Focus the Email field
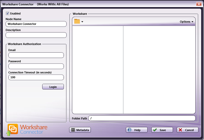204x140 pixels. pyautogui.click(x=36, y=55)
